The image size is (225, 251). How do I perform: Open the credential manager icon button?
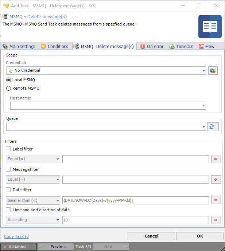(213, 70)
